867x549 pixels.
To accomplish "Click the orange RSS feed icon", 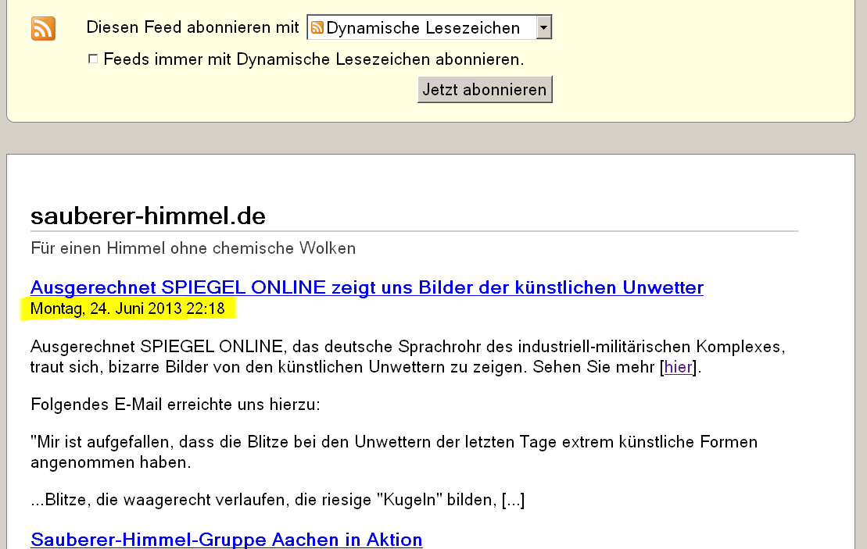I will [43, 28].
